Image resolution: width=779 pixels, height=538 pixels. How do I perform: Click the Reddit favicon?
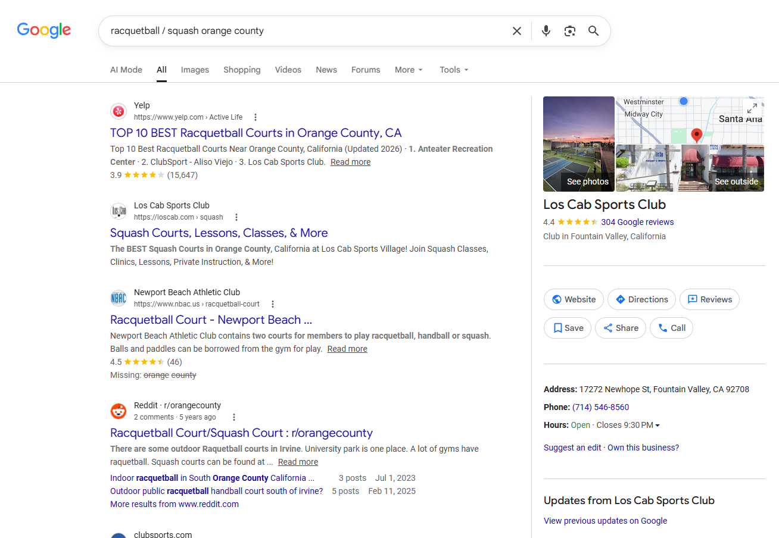pyautogui.click(x=119, y=411)
